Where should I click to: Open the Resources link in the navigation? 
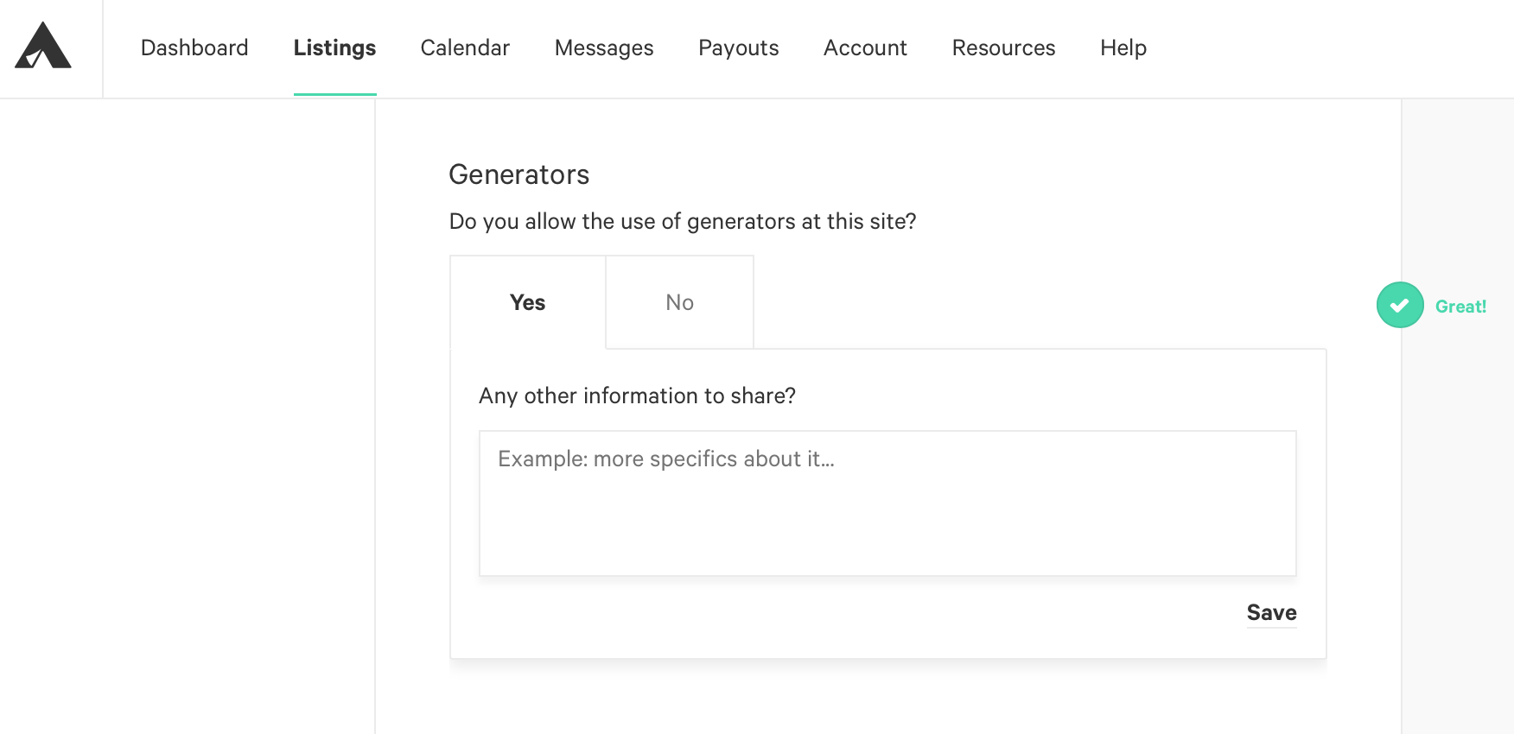tap(1003, 47)
